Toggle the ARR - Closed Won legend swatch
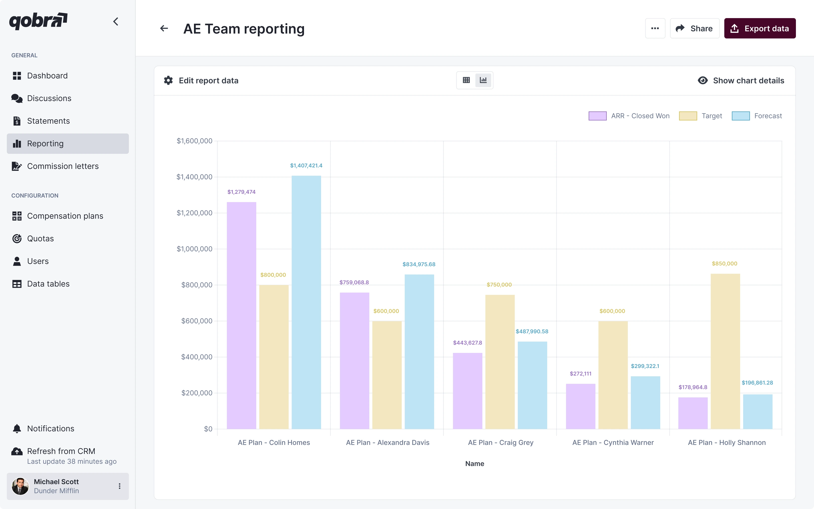 597,116
